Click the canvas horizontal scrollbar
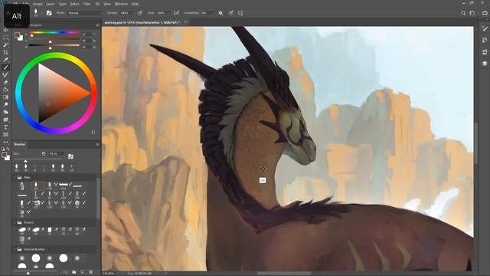 284,274
